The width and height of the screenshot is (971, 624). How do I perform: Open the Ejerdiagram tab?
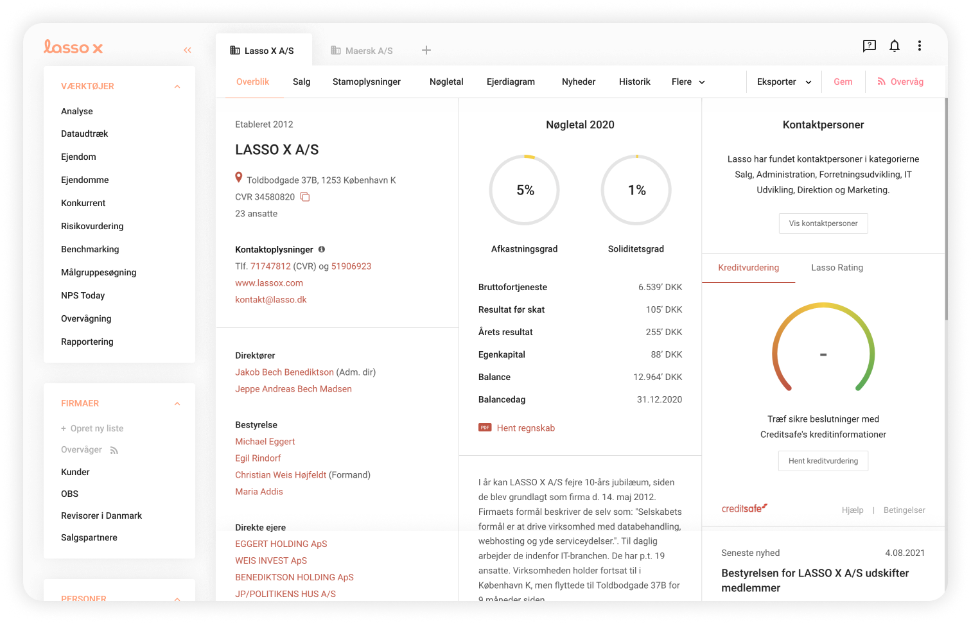(x=511, y=82)
